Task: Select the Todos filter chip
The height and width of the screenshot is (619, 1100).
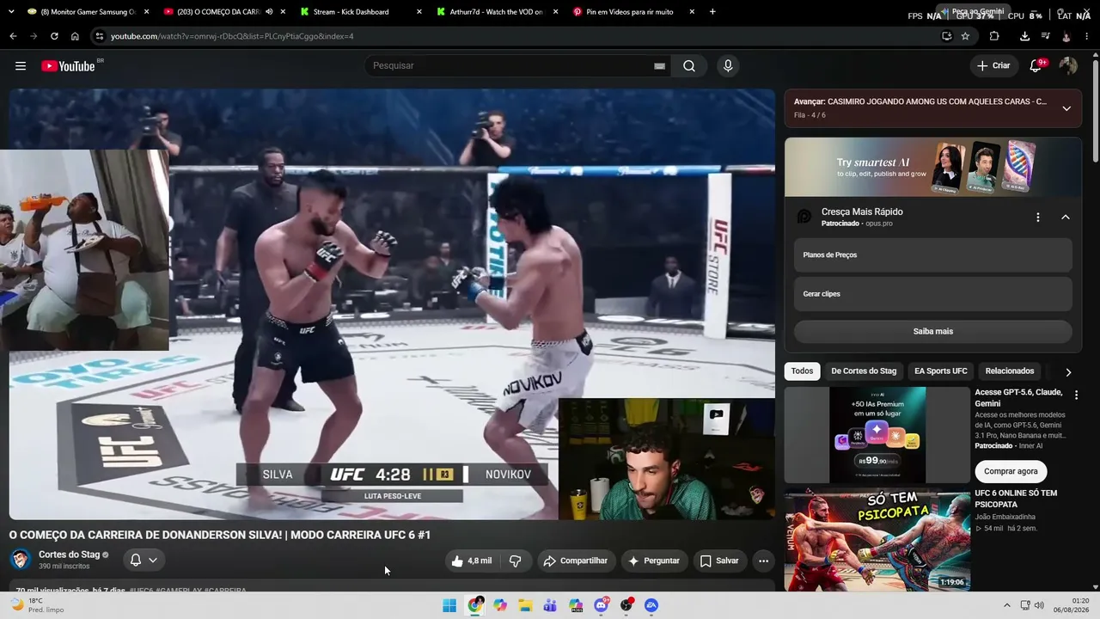Action: pyautogui.click(x=802, y=371)
